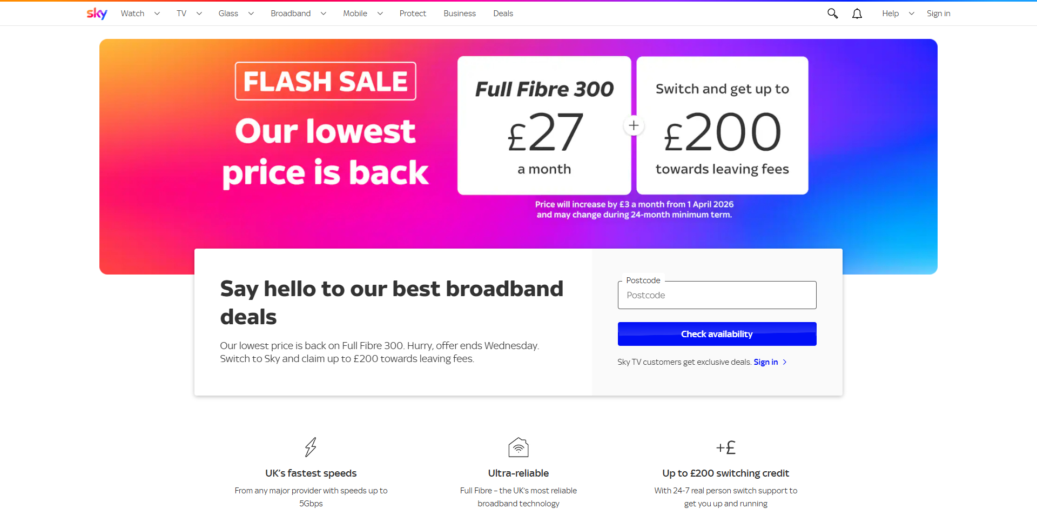
Task: Click the Sky logo
Action: click(97, 14)
